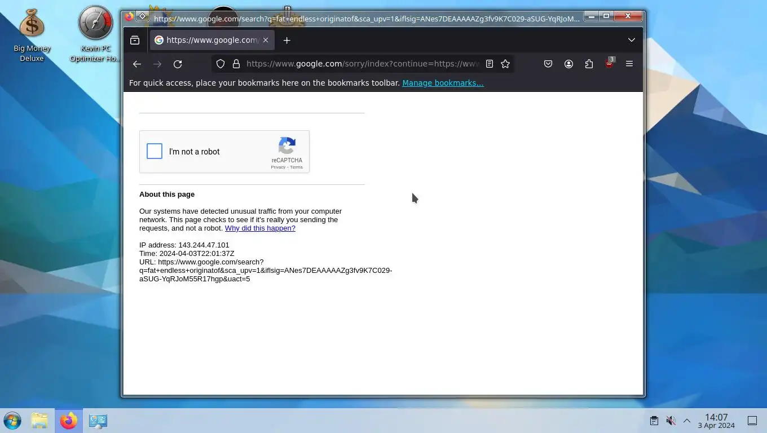
Task: Open the Save to Pocket button
Action: pyautogui.click(x=548, y=64)
